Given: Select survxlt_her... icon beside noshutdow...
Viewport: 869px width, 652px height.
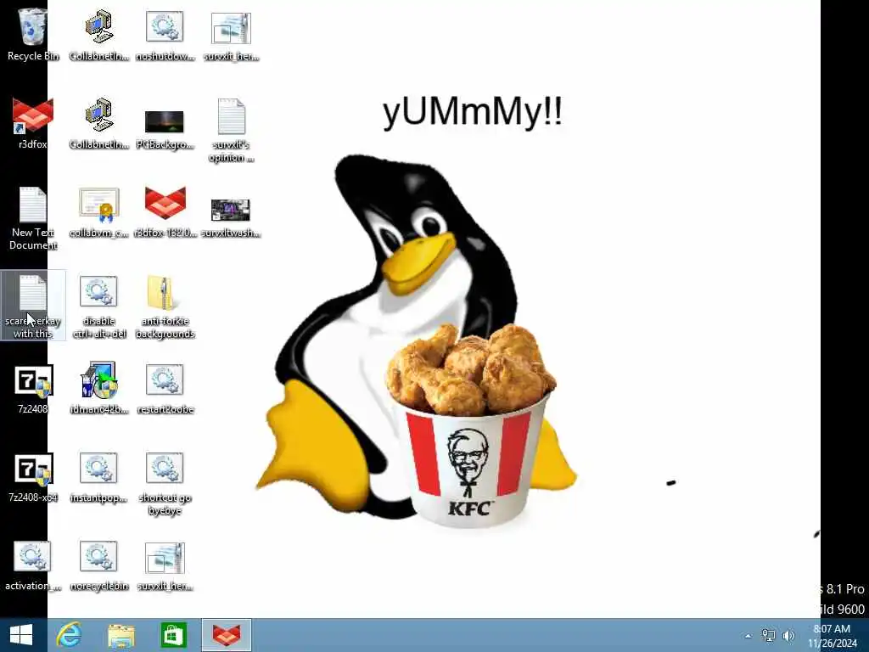Looking at the screenshot, I should pos(231,34).
